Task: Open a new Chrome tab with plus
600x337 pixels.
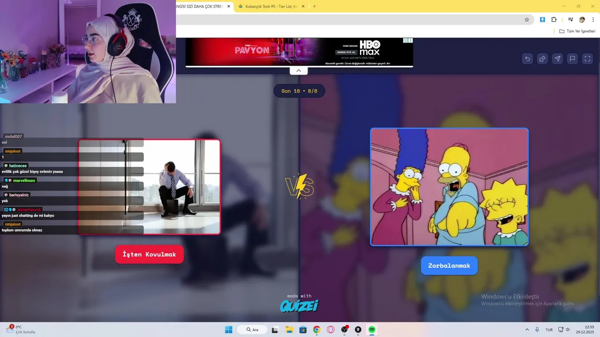Action: pos(314,7)
